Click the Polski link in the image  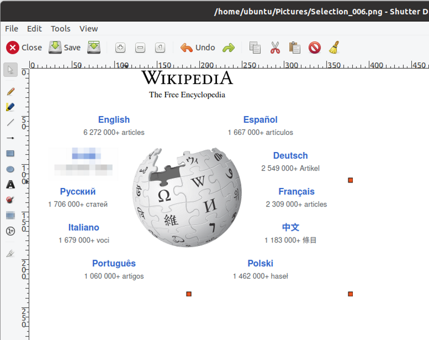coord(260,263)
